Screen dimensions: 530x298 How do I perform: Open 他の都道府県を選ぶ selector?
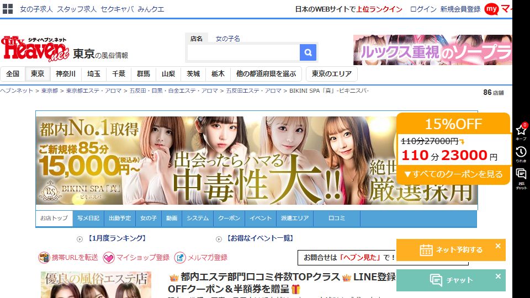266,73
